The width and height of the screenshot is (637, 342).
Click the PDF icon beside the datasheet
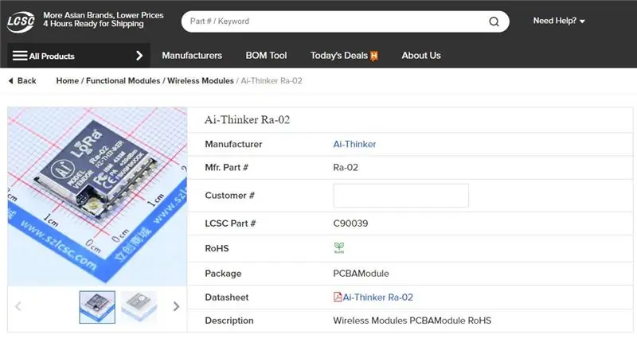pyautogui.click(x=338, y=297)
